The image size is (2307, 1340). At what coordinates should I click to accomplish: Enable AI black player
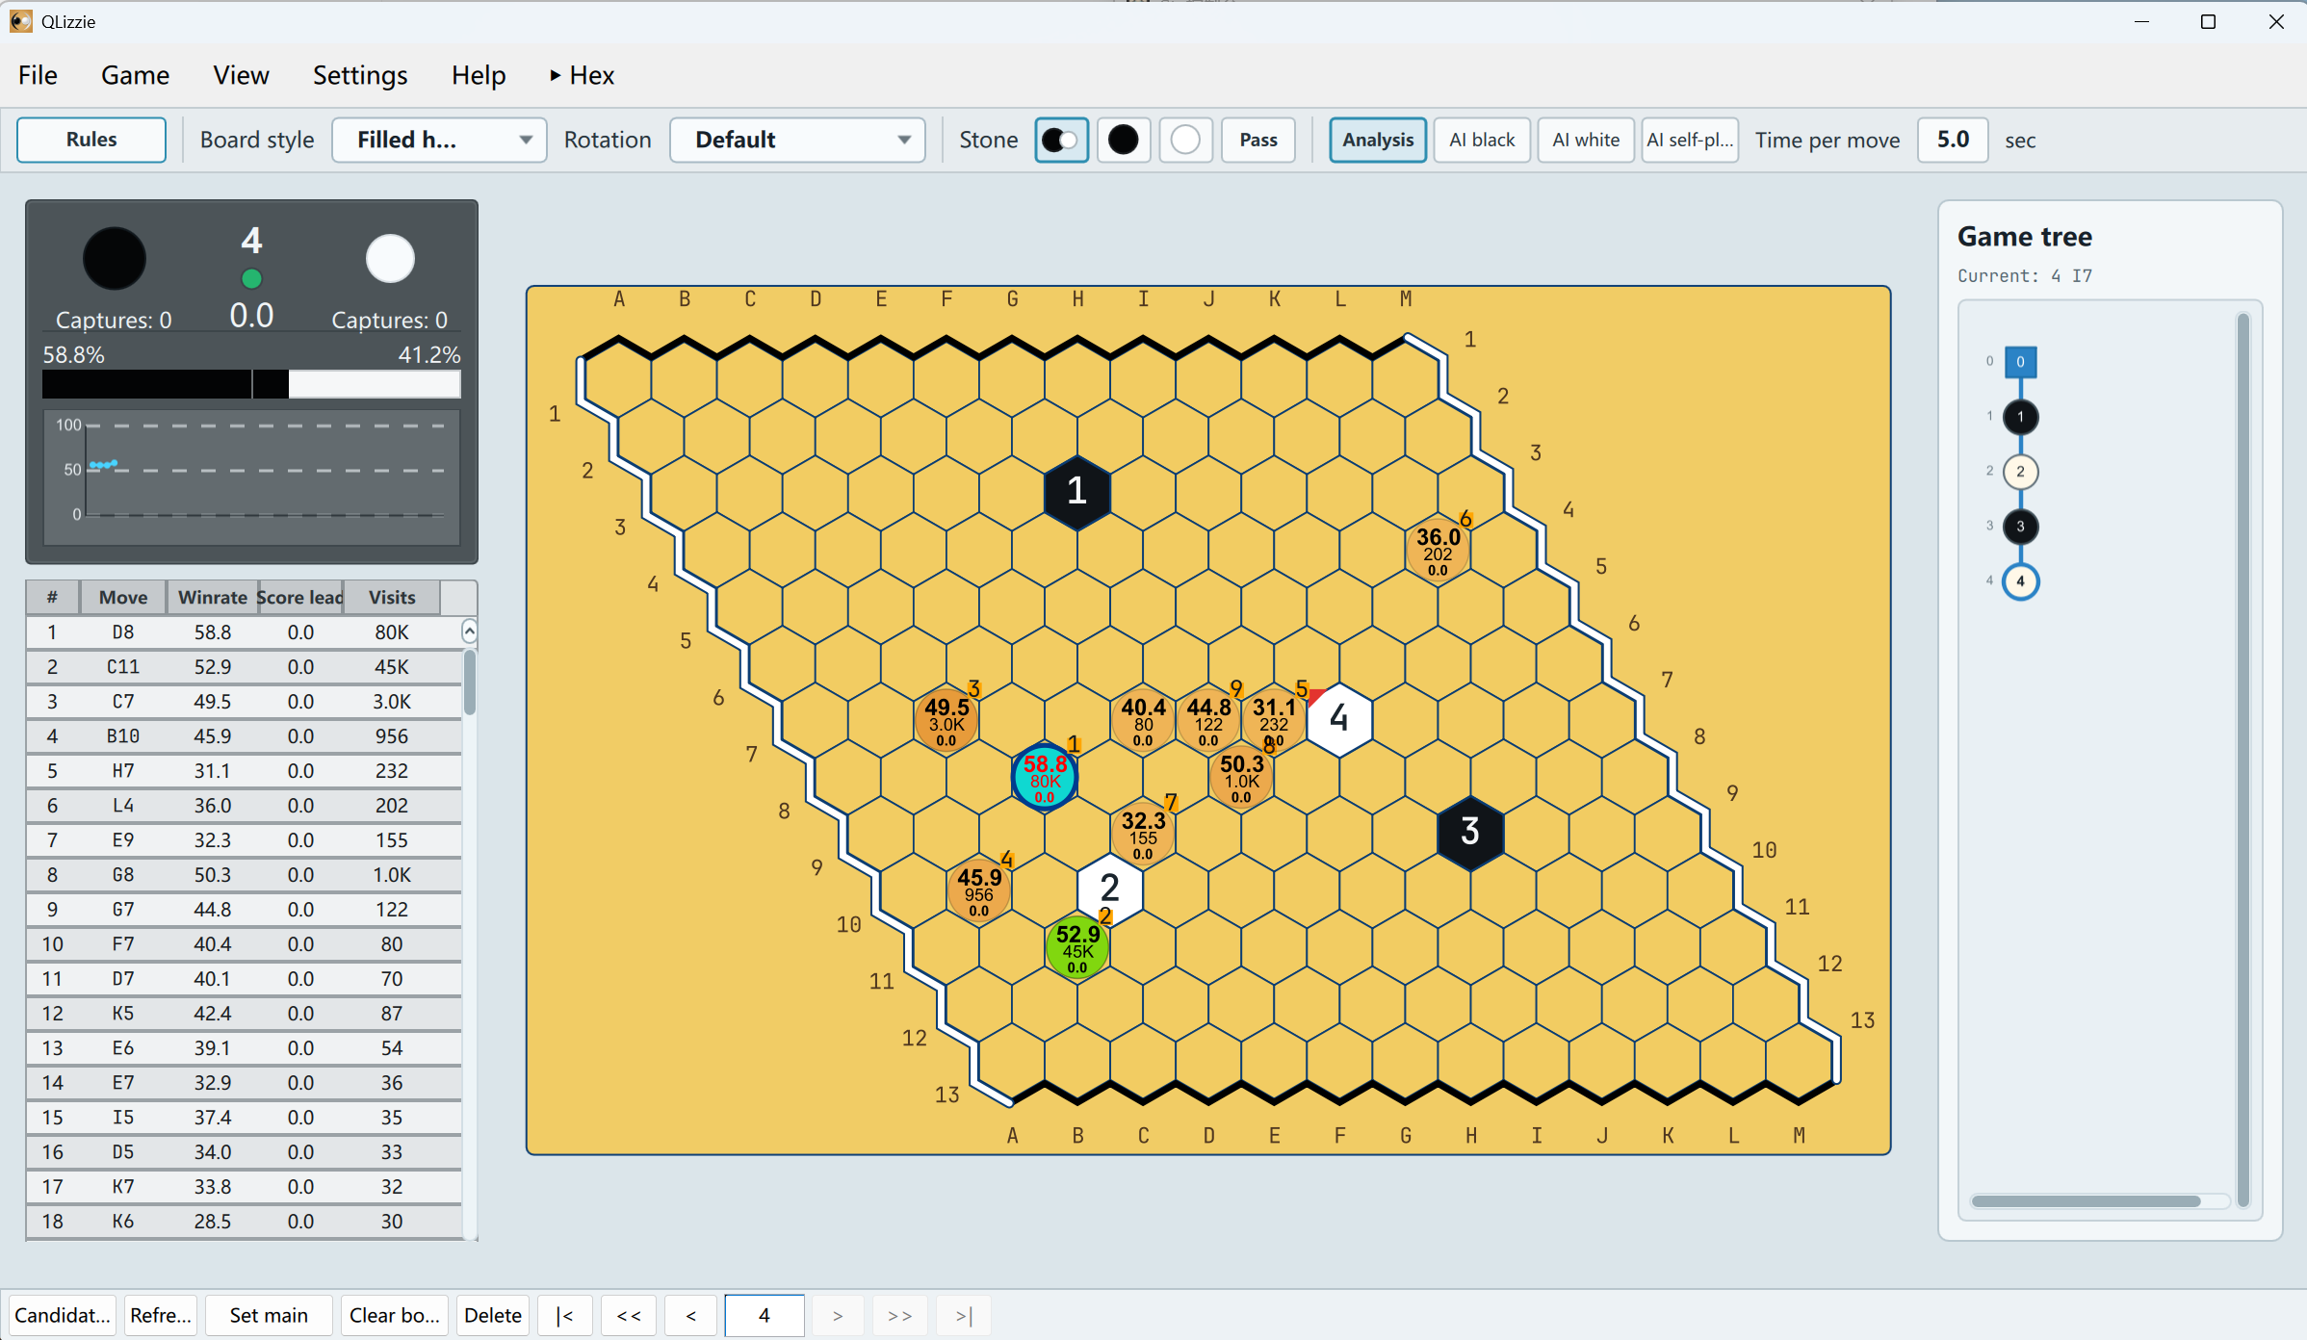tap(1482, 140)
